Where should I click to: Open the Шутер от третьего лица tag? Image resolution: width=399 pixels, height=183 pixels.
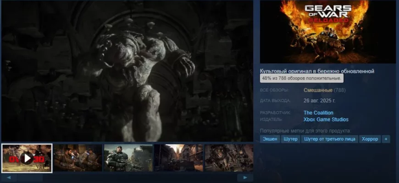coord(330,139)
